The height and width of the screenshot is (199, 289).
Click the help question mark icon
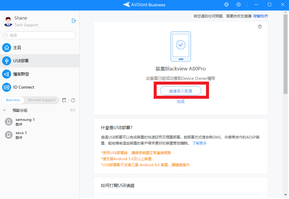(260, 26)
